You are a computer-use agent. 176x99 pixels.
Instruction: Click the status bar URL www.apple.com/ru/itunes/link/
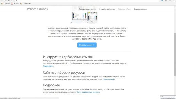pos(10,98)
